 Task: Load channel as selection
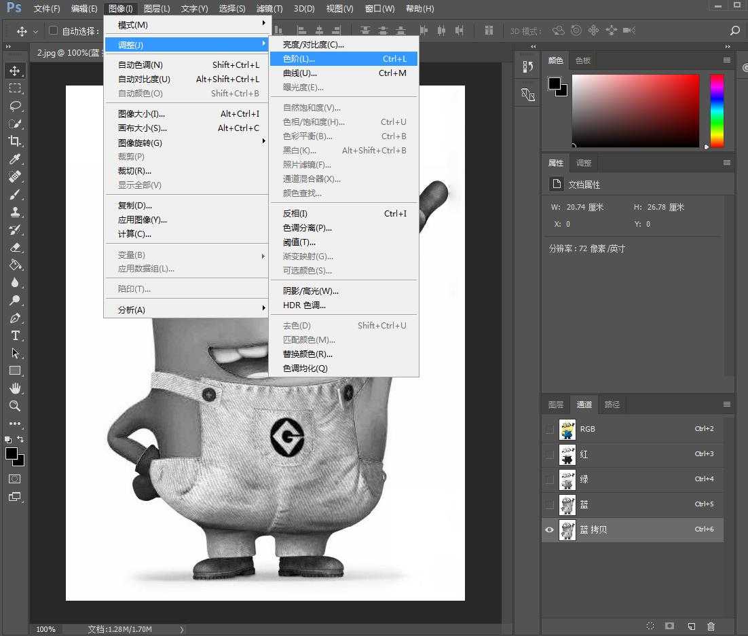pyautogui.click(x=650, y=626)
